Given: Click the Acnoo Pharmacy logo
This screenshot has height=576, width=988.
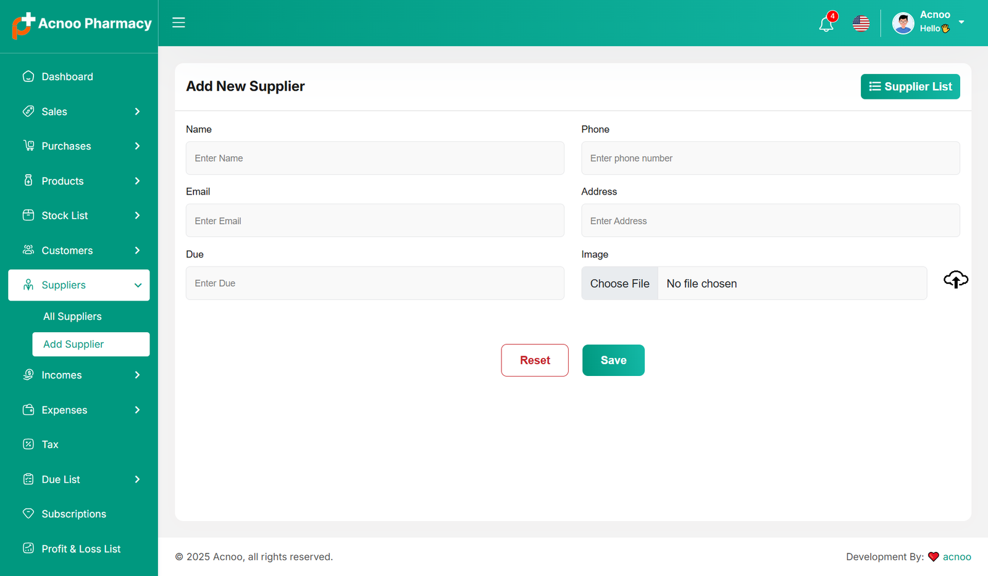Looking at the screenshot, I should 82,25.
